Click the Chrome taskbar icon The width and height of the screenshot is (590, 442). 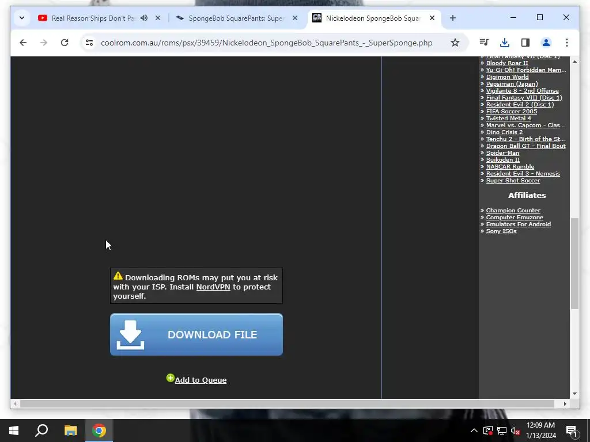pyautogui.click(x=99, y=430)
